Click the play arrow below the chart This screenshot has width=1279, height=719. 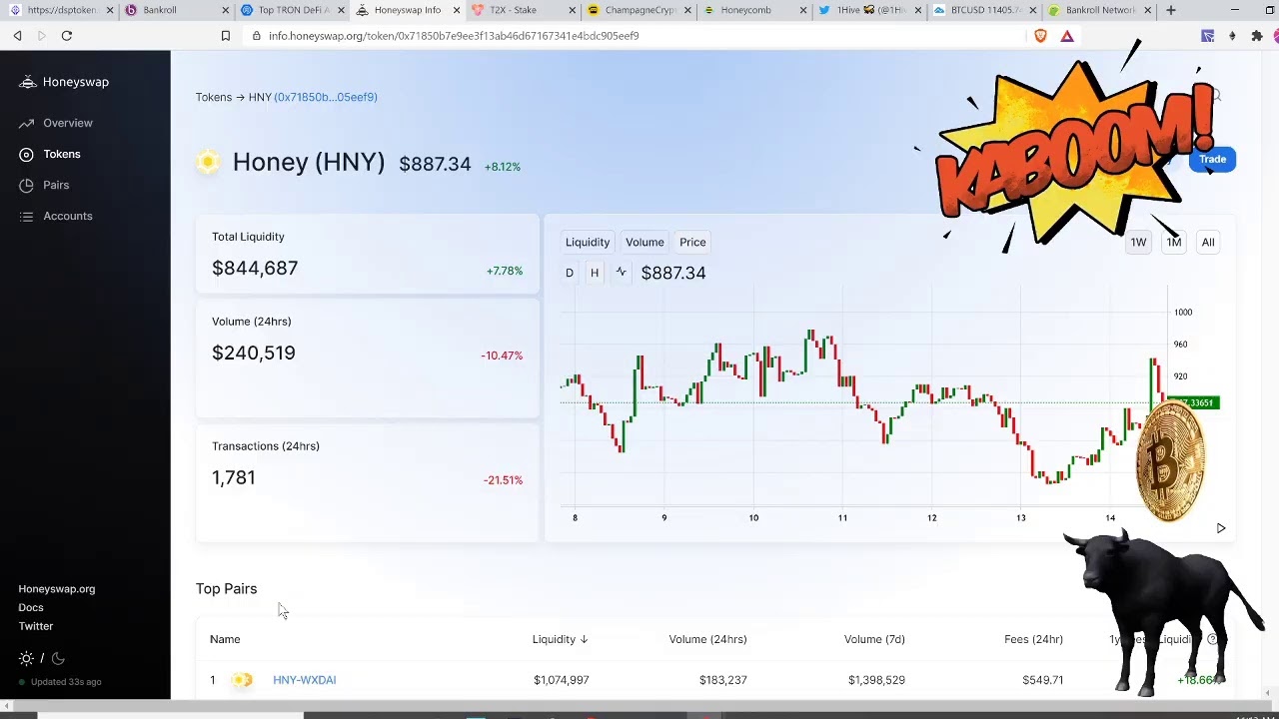tap(1221, 528)
